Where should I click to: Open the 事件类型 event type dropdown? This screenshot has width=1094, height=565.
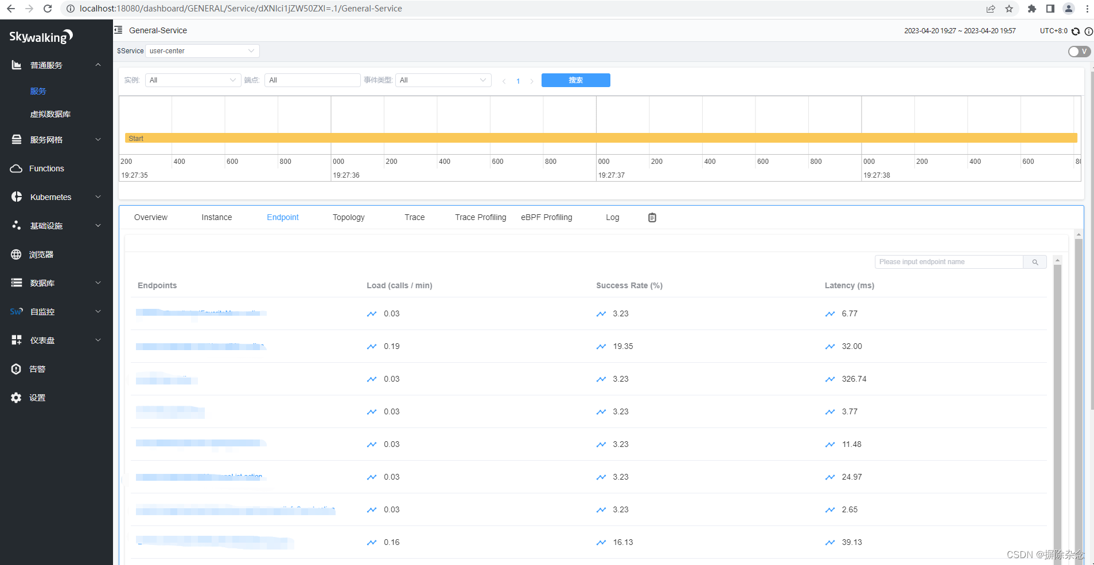pyautogui.click(x=443, y=80)
